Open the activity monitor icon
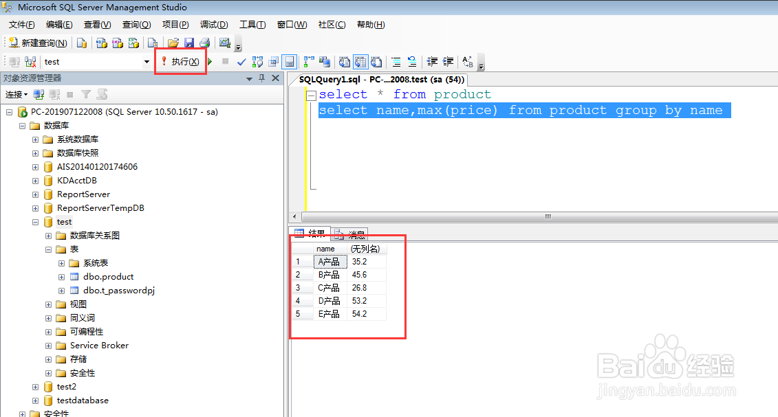 [x=225, y=43]
